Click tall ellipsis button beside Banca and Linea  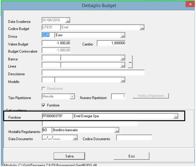(130, 62)
